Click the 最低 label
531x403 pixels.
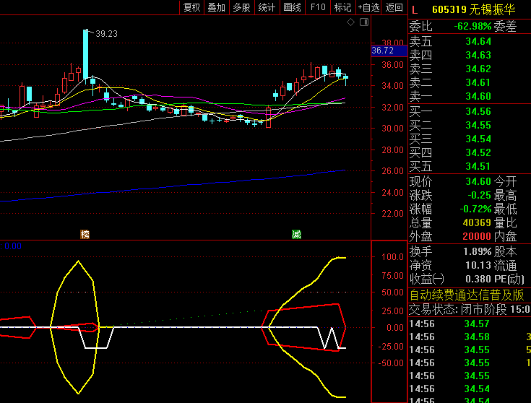(505, 209)
